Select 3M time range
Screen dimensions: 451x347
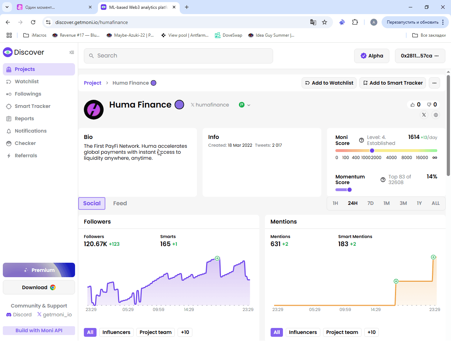403,203
